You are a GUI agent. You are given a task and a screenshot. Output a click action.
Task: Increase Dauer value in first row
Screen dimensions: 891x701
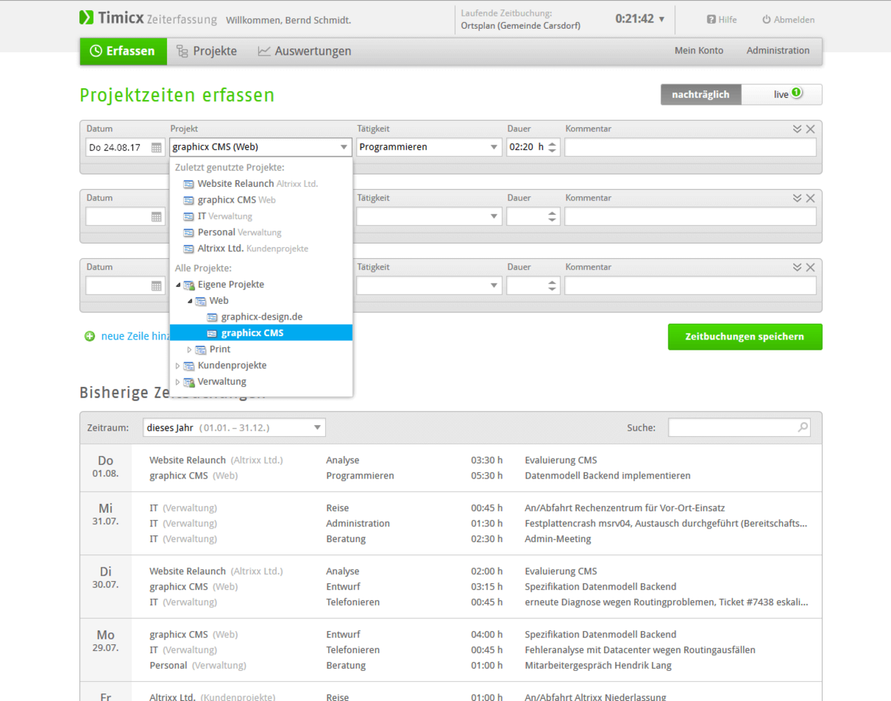pos(552,143)
